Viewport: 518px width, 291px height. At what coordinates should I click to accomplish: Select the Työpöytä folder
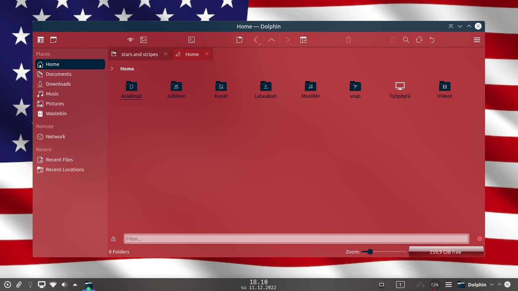[400, 90]
